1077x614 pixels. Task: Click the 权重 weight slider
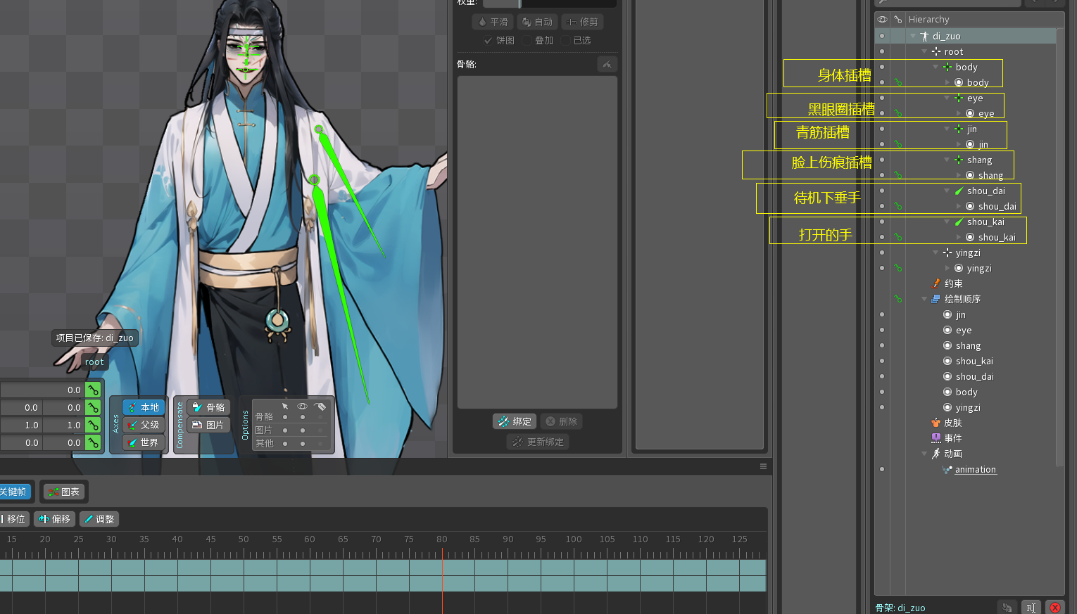click(549, 3)
